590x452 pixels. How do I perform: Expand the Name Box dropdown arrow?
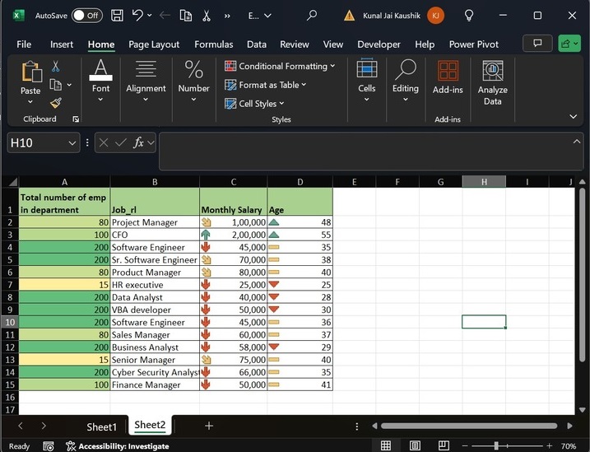pos(72,143)
